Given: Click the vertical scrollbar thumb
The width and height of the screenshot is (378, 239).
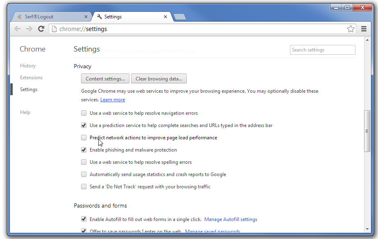Looking at the screenshot, I should 367,131.
